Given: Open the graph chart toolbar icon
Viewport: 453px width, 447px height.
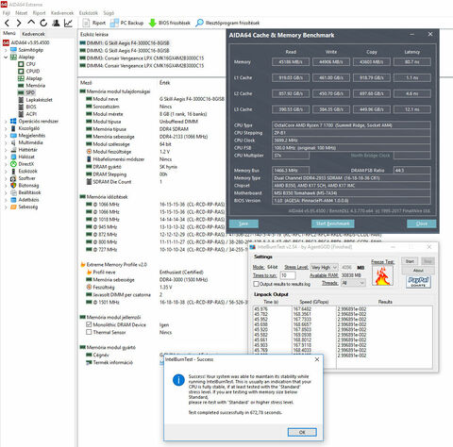Looking at the screenshot, I should click(x=68, y=23).
